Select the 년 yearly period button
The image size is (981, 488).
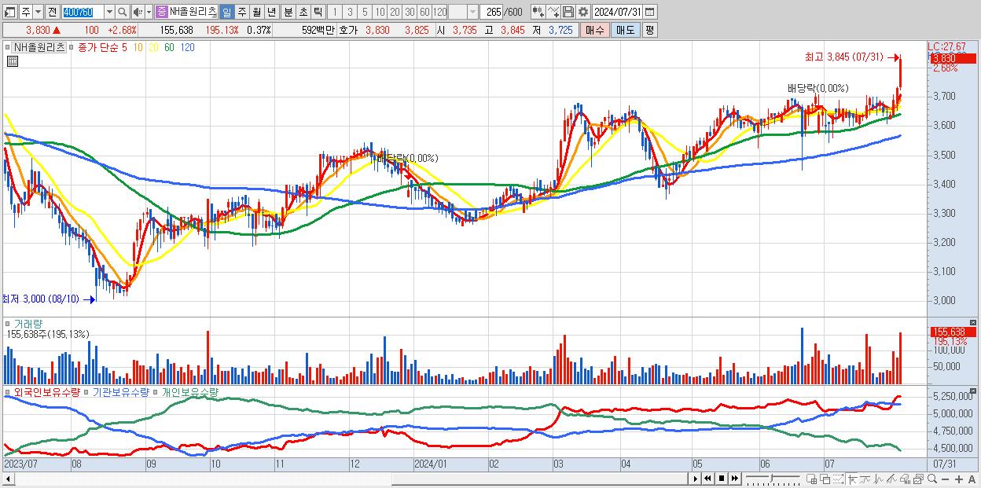[270, 12]
